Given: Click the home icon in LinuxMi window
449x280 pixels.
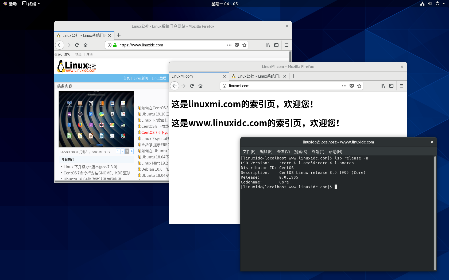Looking at the screenshot, I should click(x=200, y=86).
